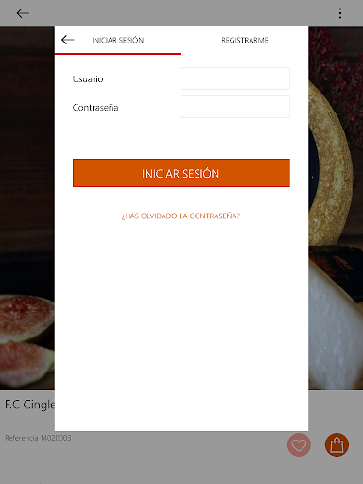Tap the Referencia 14020003 text
This screenshot has width=363, height=484.
(x=38, y=438)
